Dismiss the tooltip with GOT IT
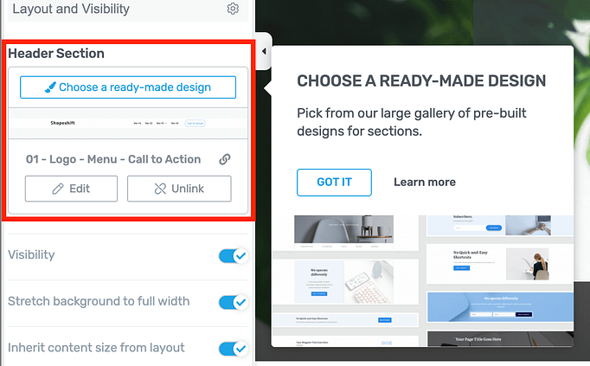Image resolution: width=590 pixels, height=366 pixels. coord(334,183)
